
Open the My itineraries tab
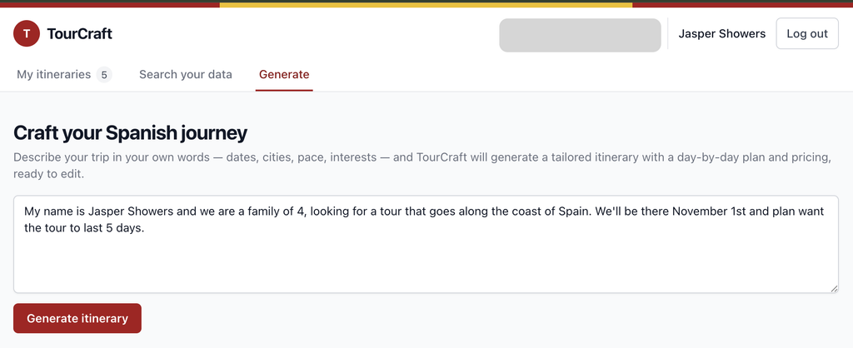[x=64, y=74]
